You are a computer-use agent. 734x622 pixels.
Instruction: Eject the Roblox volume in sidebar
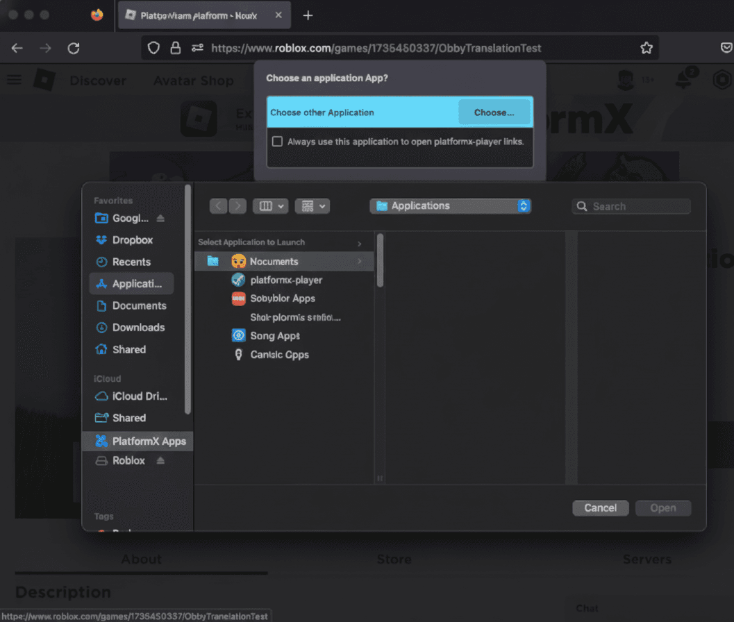(160, 461)
